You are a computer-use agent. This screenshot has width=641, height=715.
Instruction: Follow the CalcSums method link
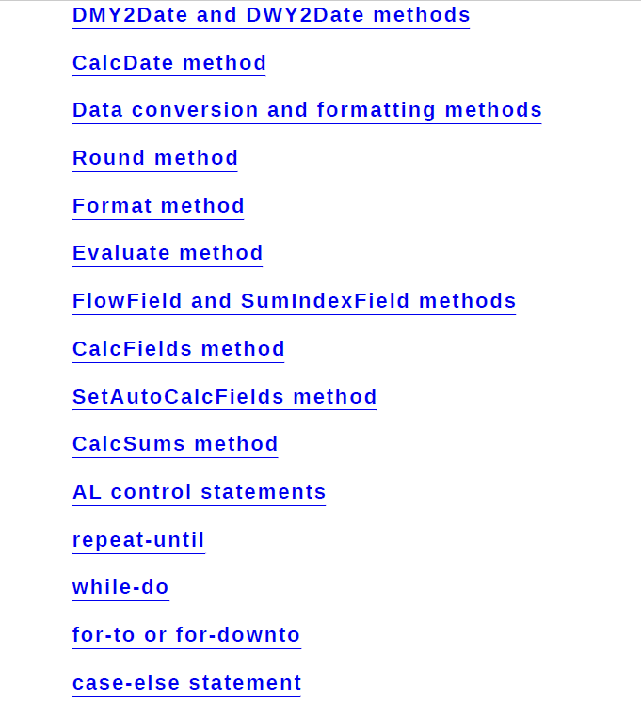(175, 444)
